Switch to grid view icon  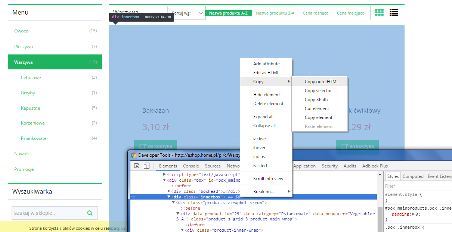tap(379, 12)
